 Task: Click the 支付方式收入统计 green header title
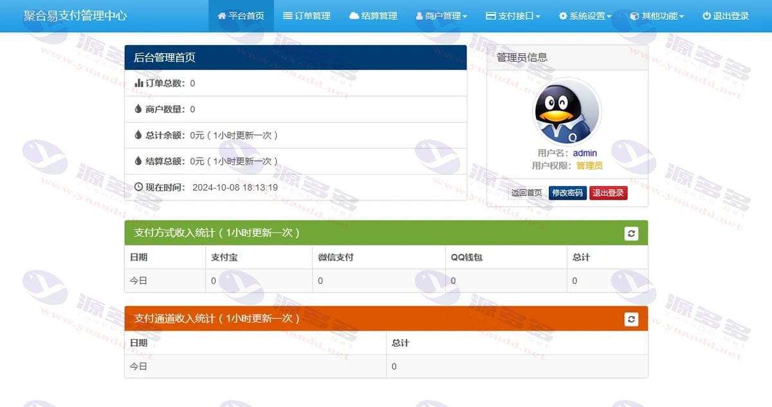point(217,233)
